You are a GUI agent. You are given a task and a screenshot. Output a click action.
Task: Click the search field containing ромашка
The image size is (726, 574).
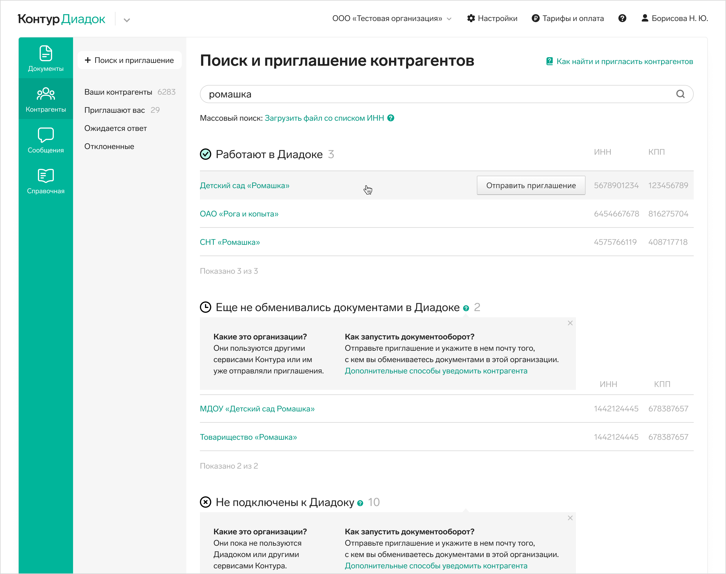tap(447, 94)
